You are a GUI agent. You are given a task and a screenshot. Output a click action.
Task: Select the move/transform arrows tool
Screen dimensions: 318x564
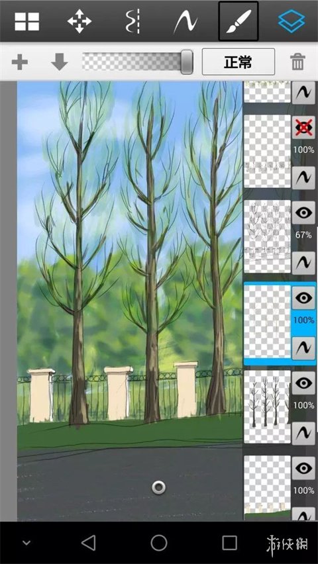[x=79, y=21]
